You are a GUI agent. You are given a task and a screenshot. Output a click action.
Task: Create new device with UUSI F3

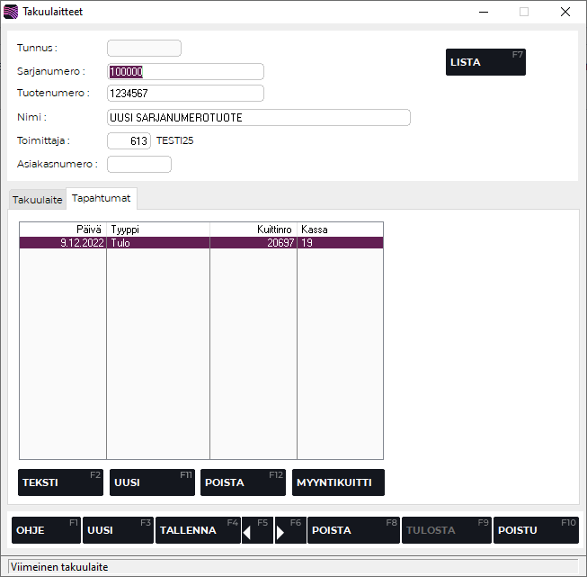(x=118, y=530)
